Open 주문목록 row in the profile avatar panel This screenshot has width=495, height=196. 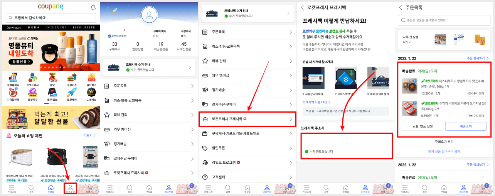click(x=149, y=86)
